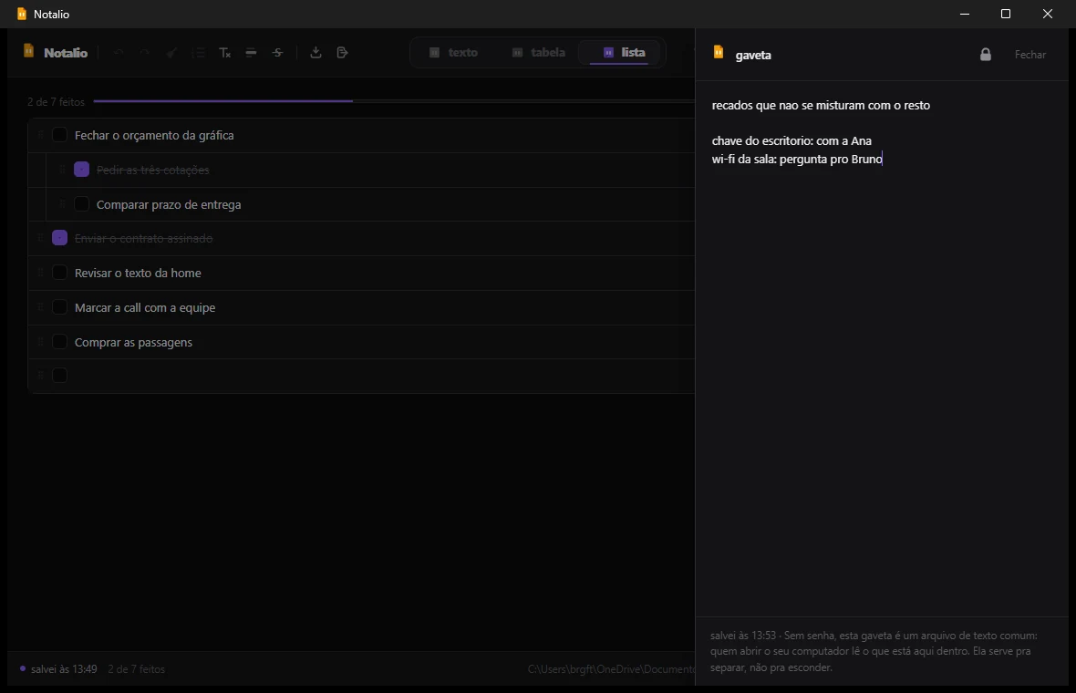The height and width of the screenshot is (693, 1076).
Task: Click the padlock icon in the gaveta panel
Action: [986, 54]
